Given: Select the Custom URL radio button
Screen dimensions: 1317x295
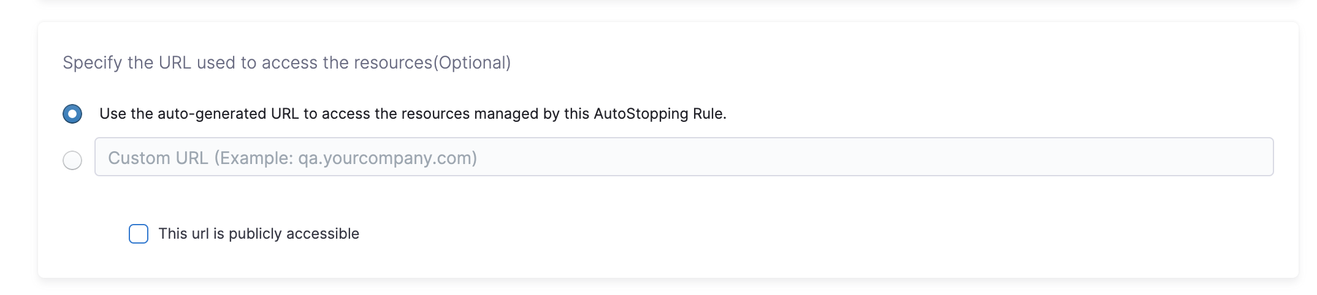Looking at the screenshot, I should click(72, 160).
